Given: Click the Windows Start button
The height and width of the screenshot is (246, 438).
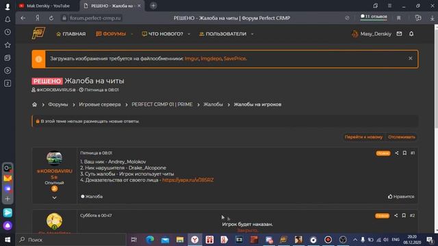Looking at the screenshot, I should pos(8,240).
